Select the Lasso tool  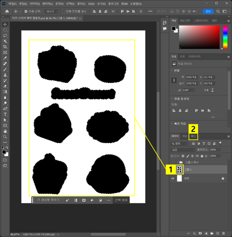5,35
